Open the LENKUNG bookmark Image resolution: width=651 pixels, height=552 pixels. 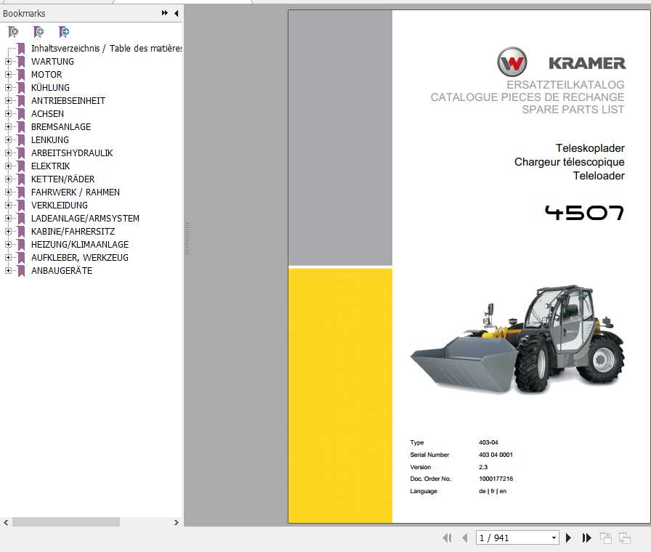[x=50, y=140]
